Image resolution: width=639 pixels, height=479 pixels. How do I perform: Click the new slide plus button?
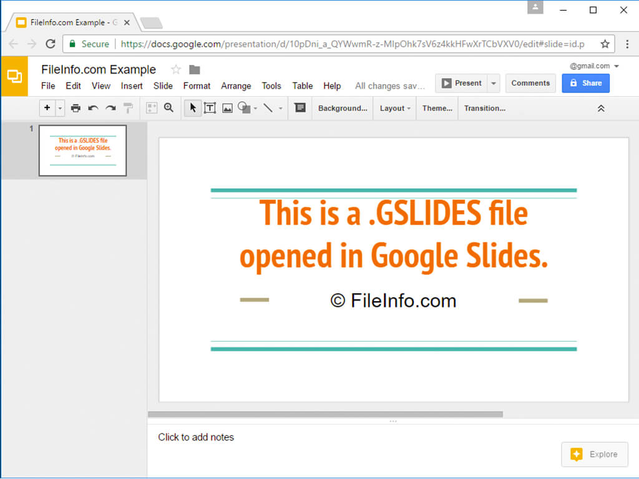(47, 108)
